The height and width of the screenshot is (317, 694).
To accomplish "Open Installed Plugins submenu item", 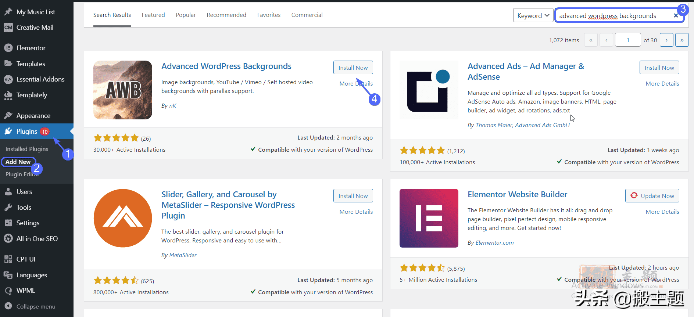I will click(x=27, y=149).
